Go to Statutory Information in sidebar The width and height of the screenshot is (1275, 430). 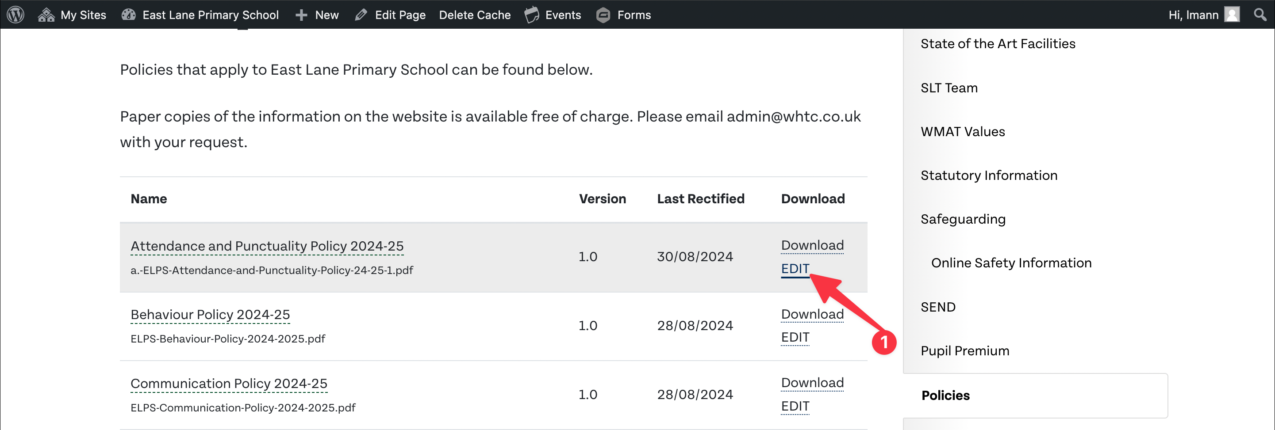(988, 175)
